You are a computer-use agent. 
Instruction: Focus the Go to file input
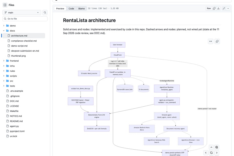click(25, 19)
